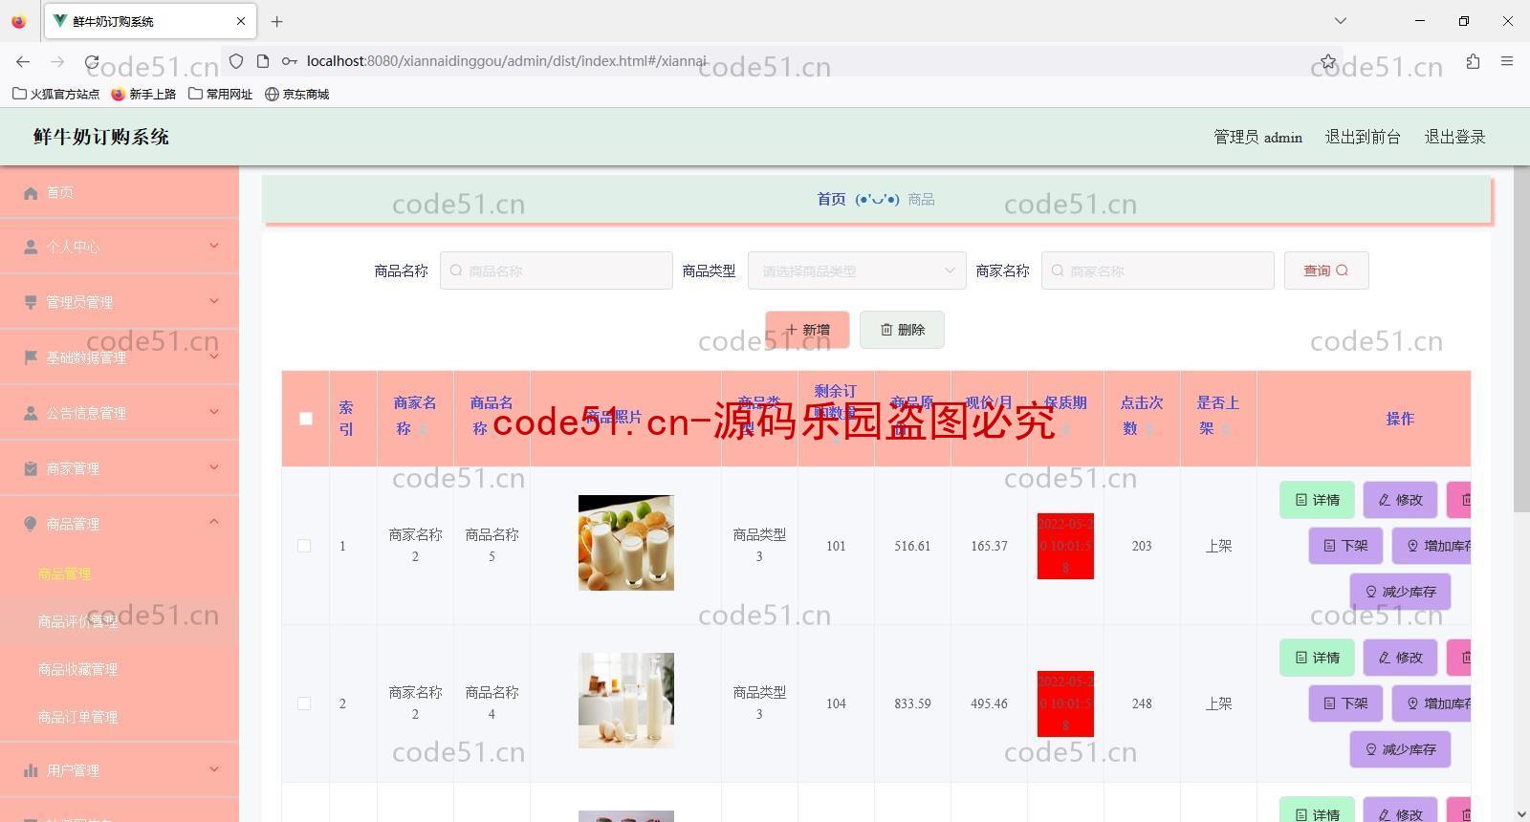Expand the 个人中心 sidebar menu
This screenshot has height=822, width=1530.
[x=214, y=246]
